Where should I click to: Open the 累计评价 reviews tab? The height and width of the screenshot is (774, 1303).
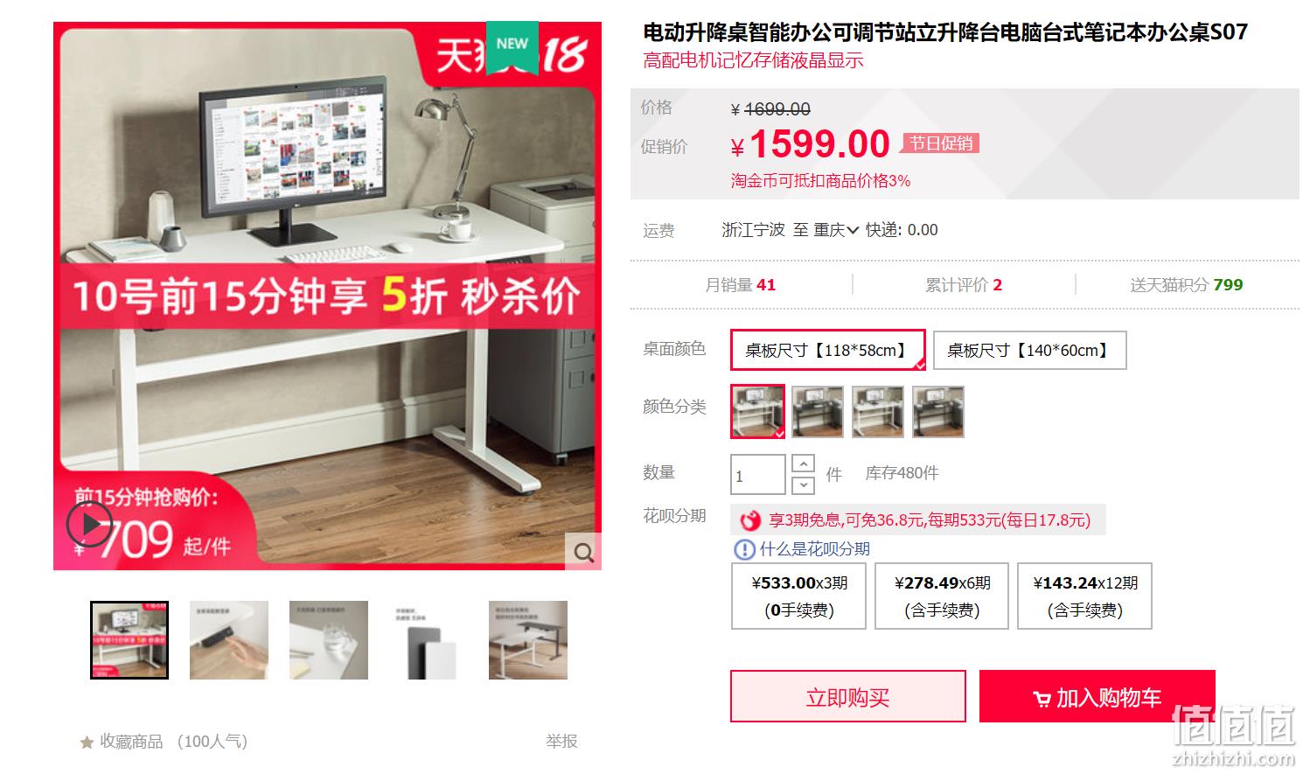(x=964, y=285)
